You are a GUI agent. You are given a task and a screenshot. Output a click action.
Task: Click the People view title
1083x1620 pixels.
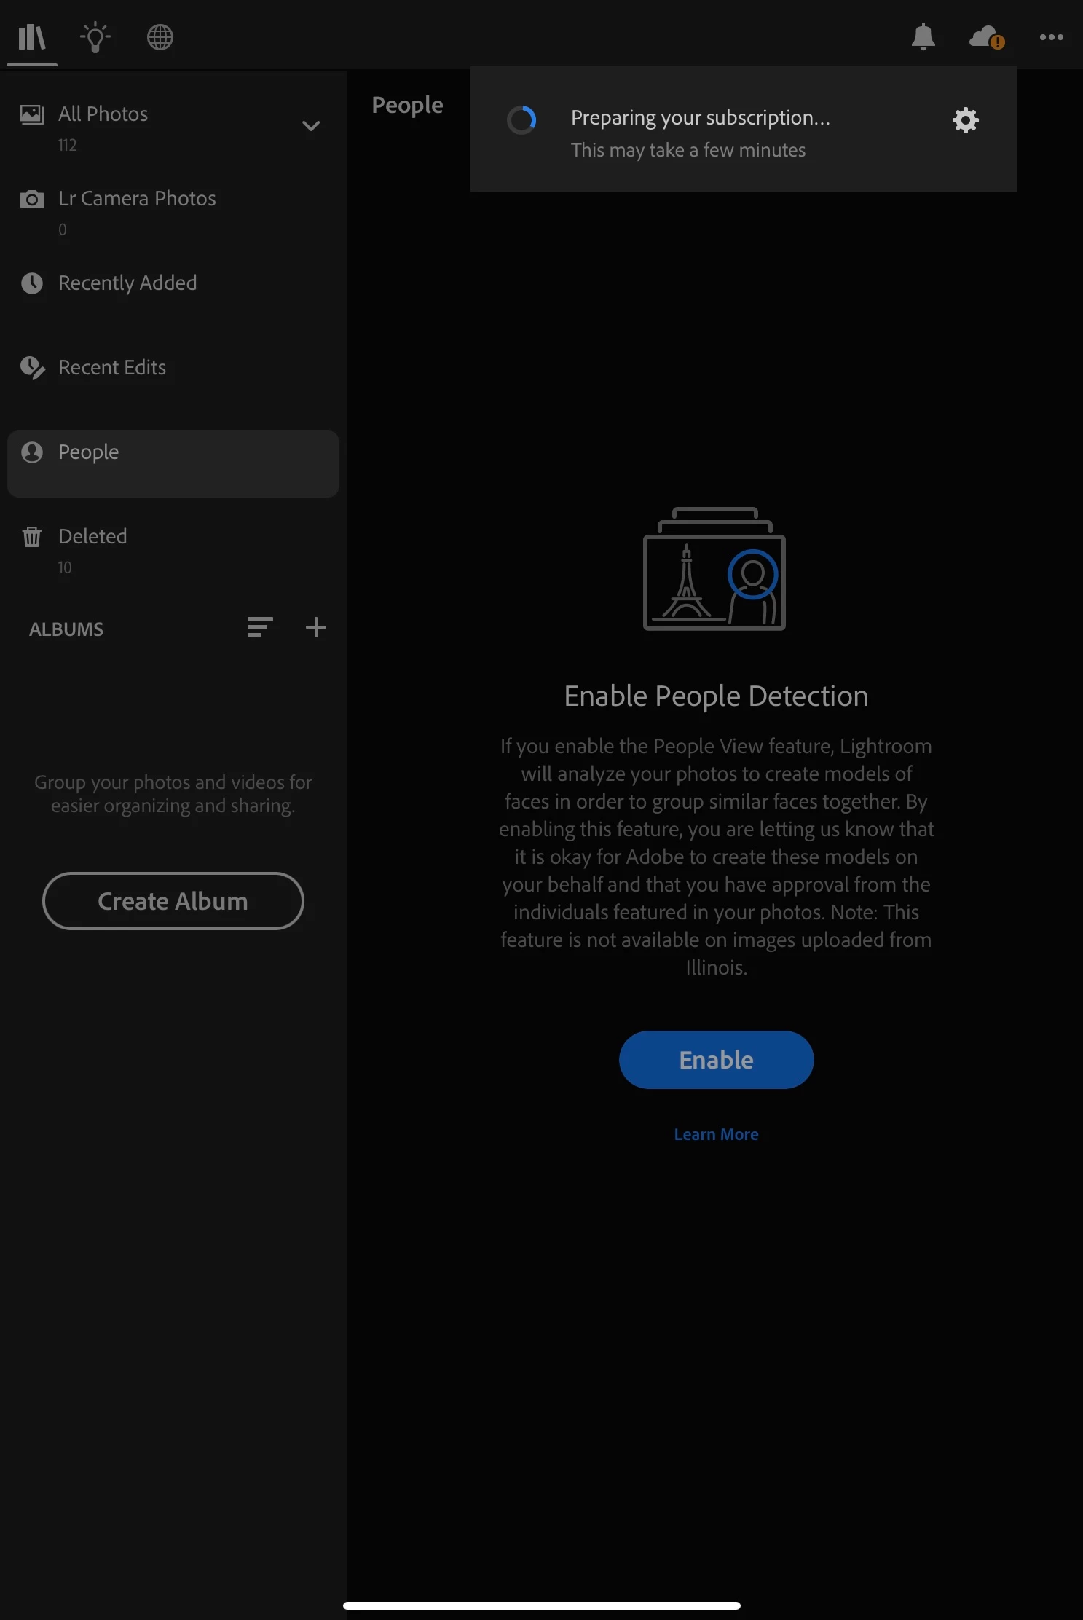pyautogui.click(x=407, y=106)
